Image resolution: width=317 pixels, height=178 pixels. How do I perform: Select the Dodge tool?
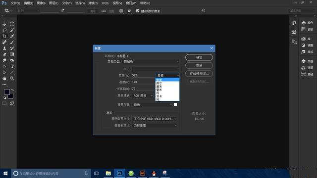[12, 60]
